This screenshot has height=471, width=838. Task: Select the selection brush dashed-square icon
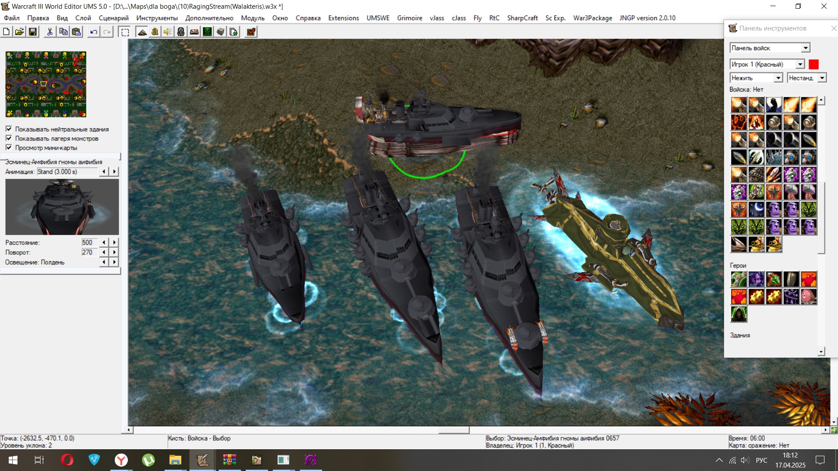point(125,32)
